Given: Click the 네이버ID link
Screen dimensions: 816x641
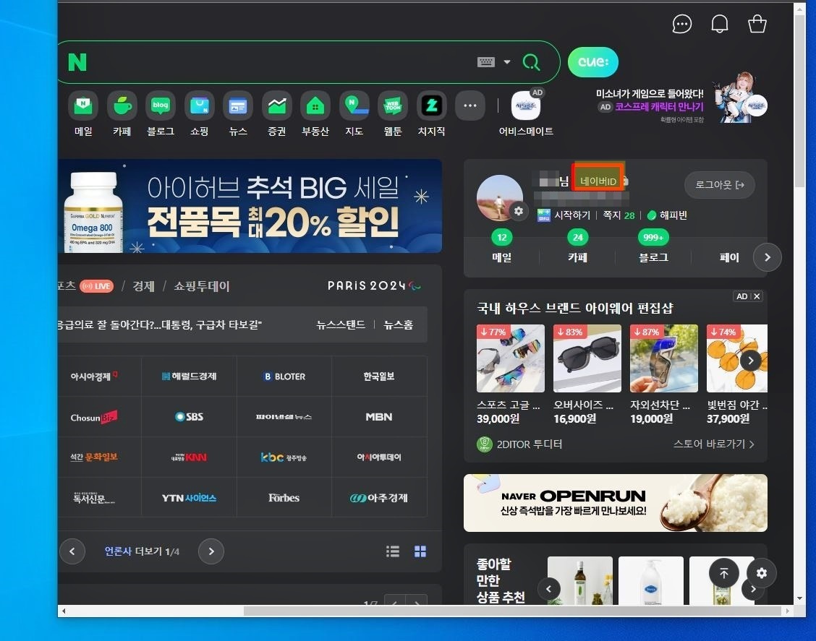Looking at the screenshot, I should pos(598,181).
